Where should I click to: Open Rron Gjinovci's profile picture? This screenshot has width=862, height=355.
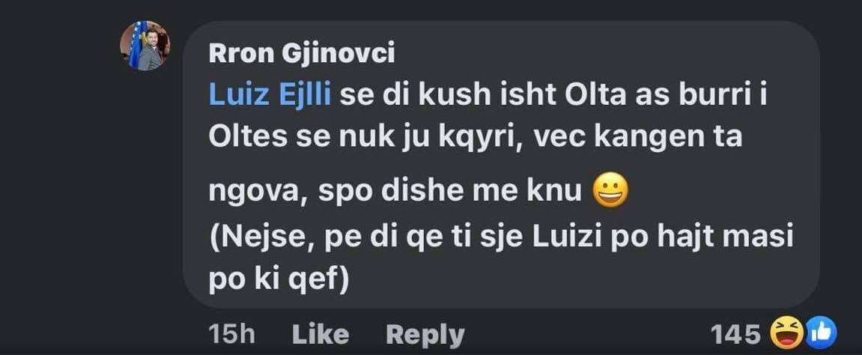[145, 46]
